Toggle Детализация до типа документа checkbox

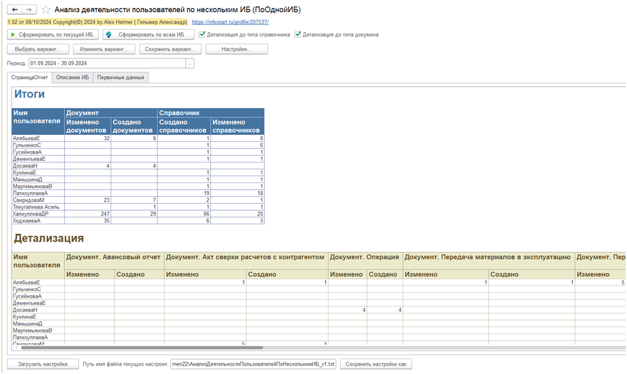pyautogui.click(x=298, y=34)
